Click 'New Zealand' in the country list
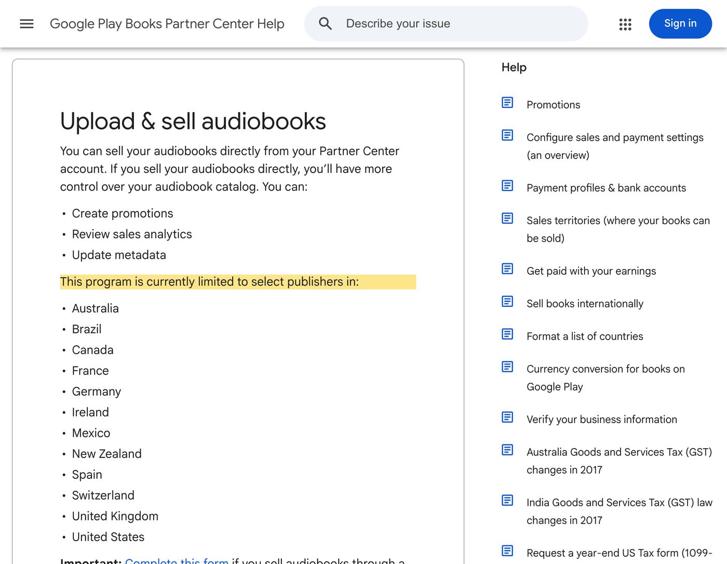 [x=107, y=454]
